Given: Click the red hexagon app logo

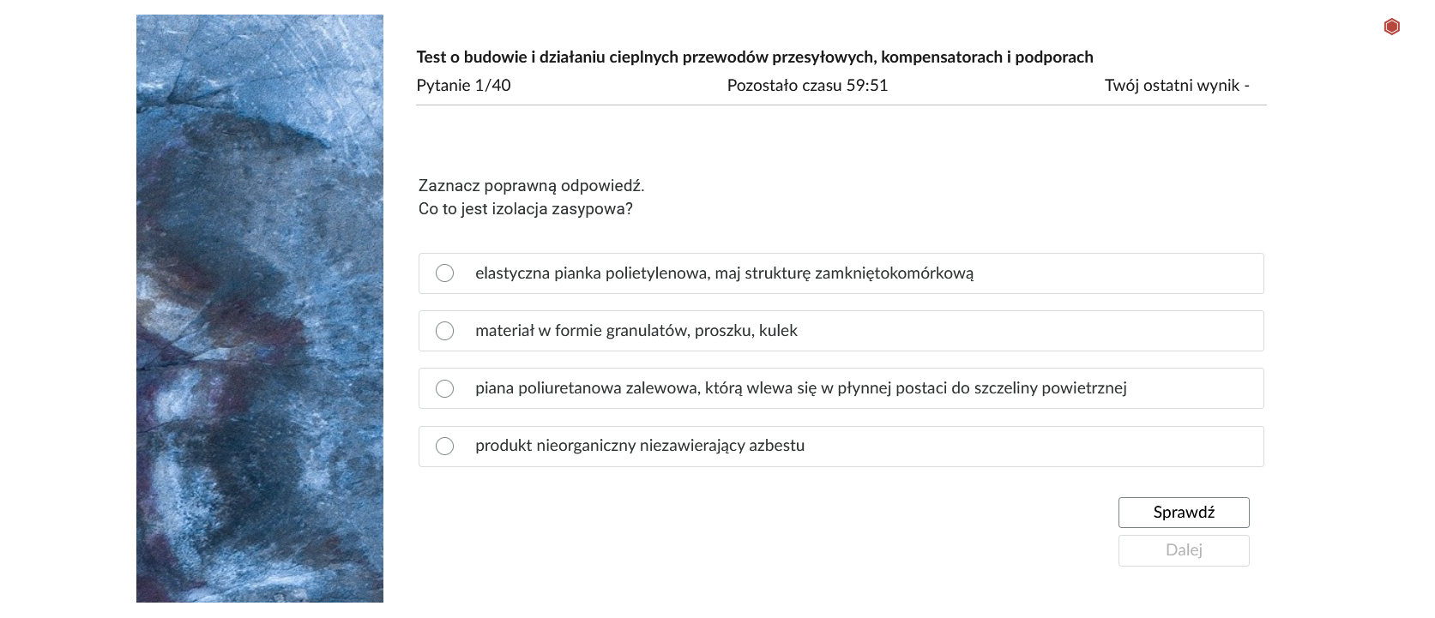Looking at the screenshot, I should pos(1391,27).
